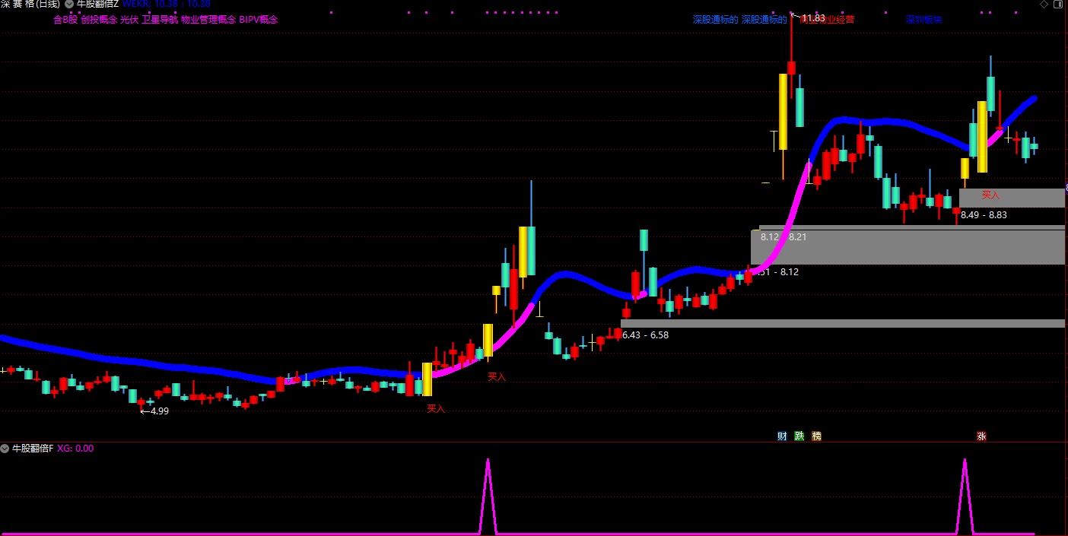Click the 创投概念 concept tag
The height and width of the screenshot is (536, 1068).
tap(99, 20)
